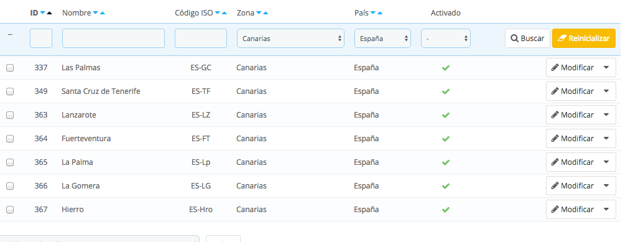Expand action caret next to La Palma Modificar
Screen dimensions: 633x242
(606, 162)
